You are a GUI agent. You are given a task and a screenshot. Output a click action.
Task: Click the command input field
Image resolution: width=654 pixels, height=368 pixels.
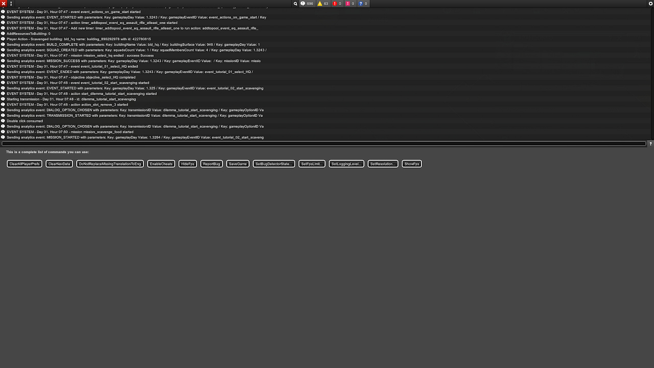click(324, 144)
